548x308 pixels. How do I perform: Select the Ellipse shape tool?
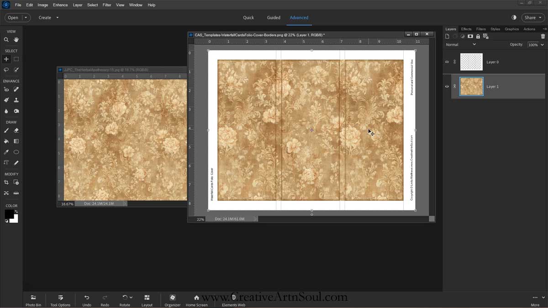(x=16, y=152)
